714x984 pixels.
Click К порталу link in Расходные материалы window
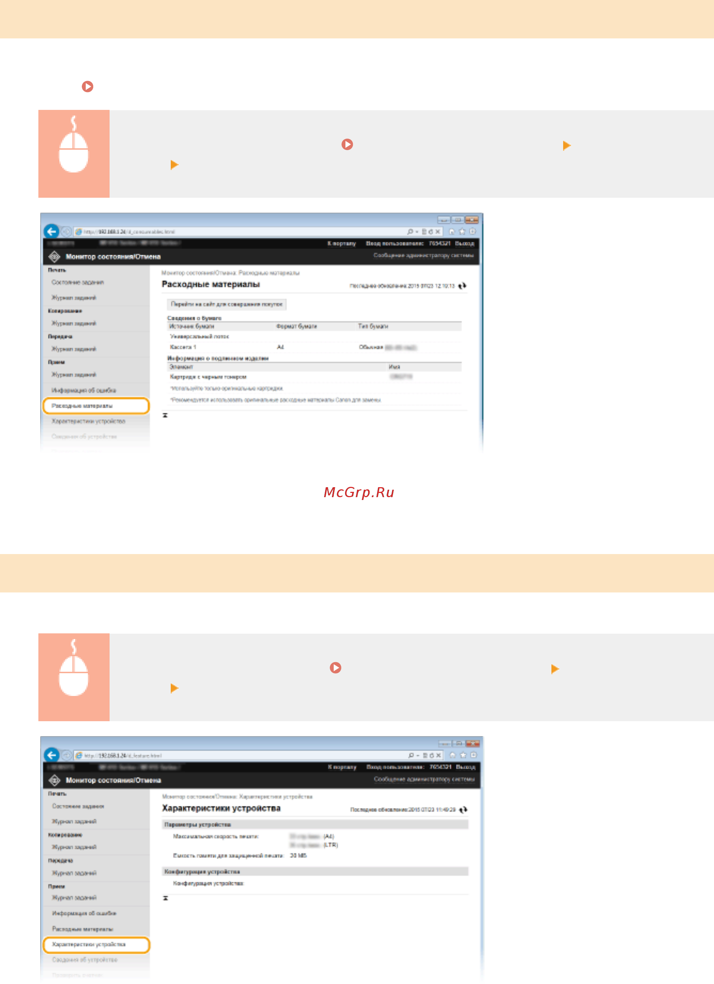(341, 243)
